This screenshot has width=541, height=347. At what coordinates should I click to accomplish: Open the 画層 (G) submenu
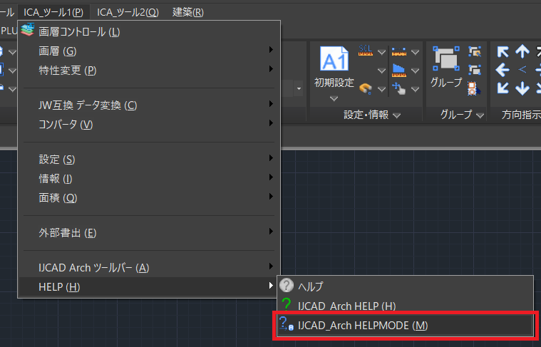click(x=149, y=51)
